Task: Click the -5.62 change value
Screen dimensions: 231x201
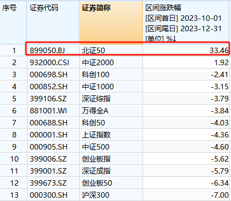Action: (x=219, y=159)
